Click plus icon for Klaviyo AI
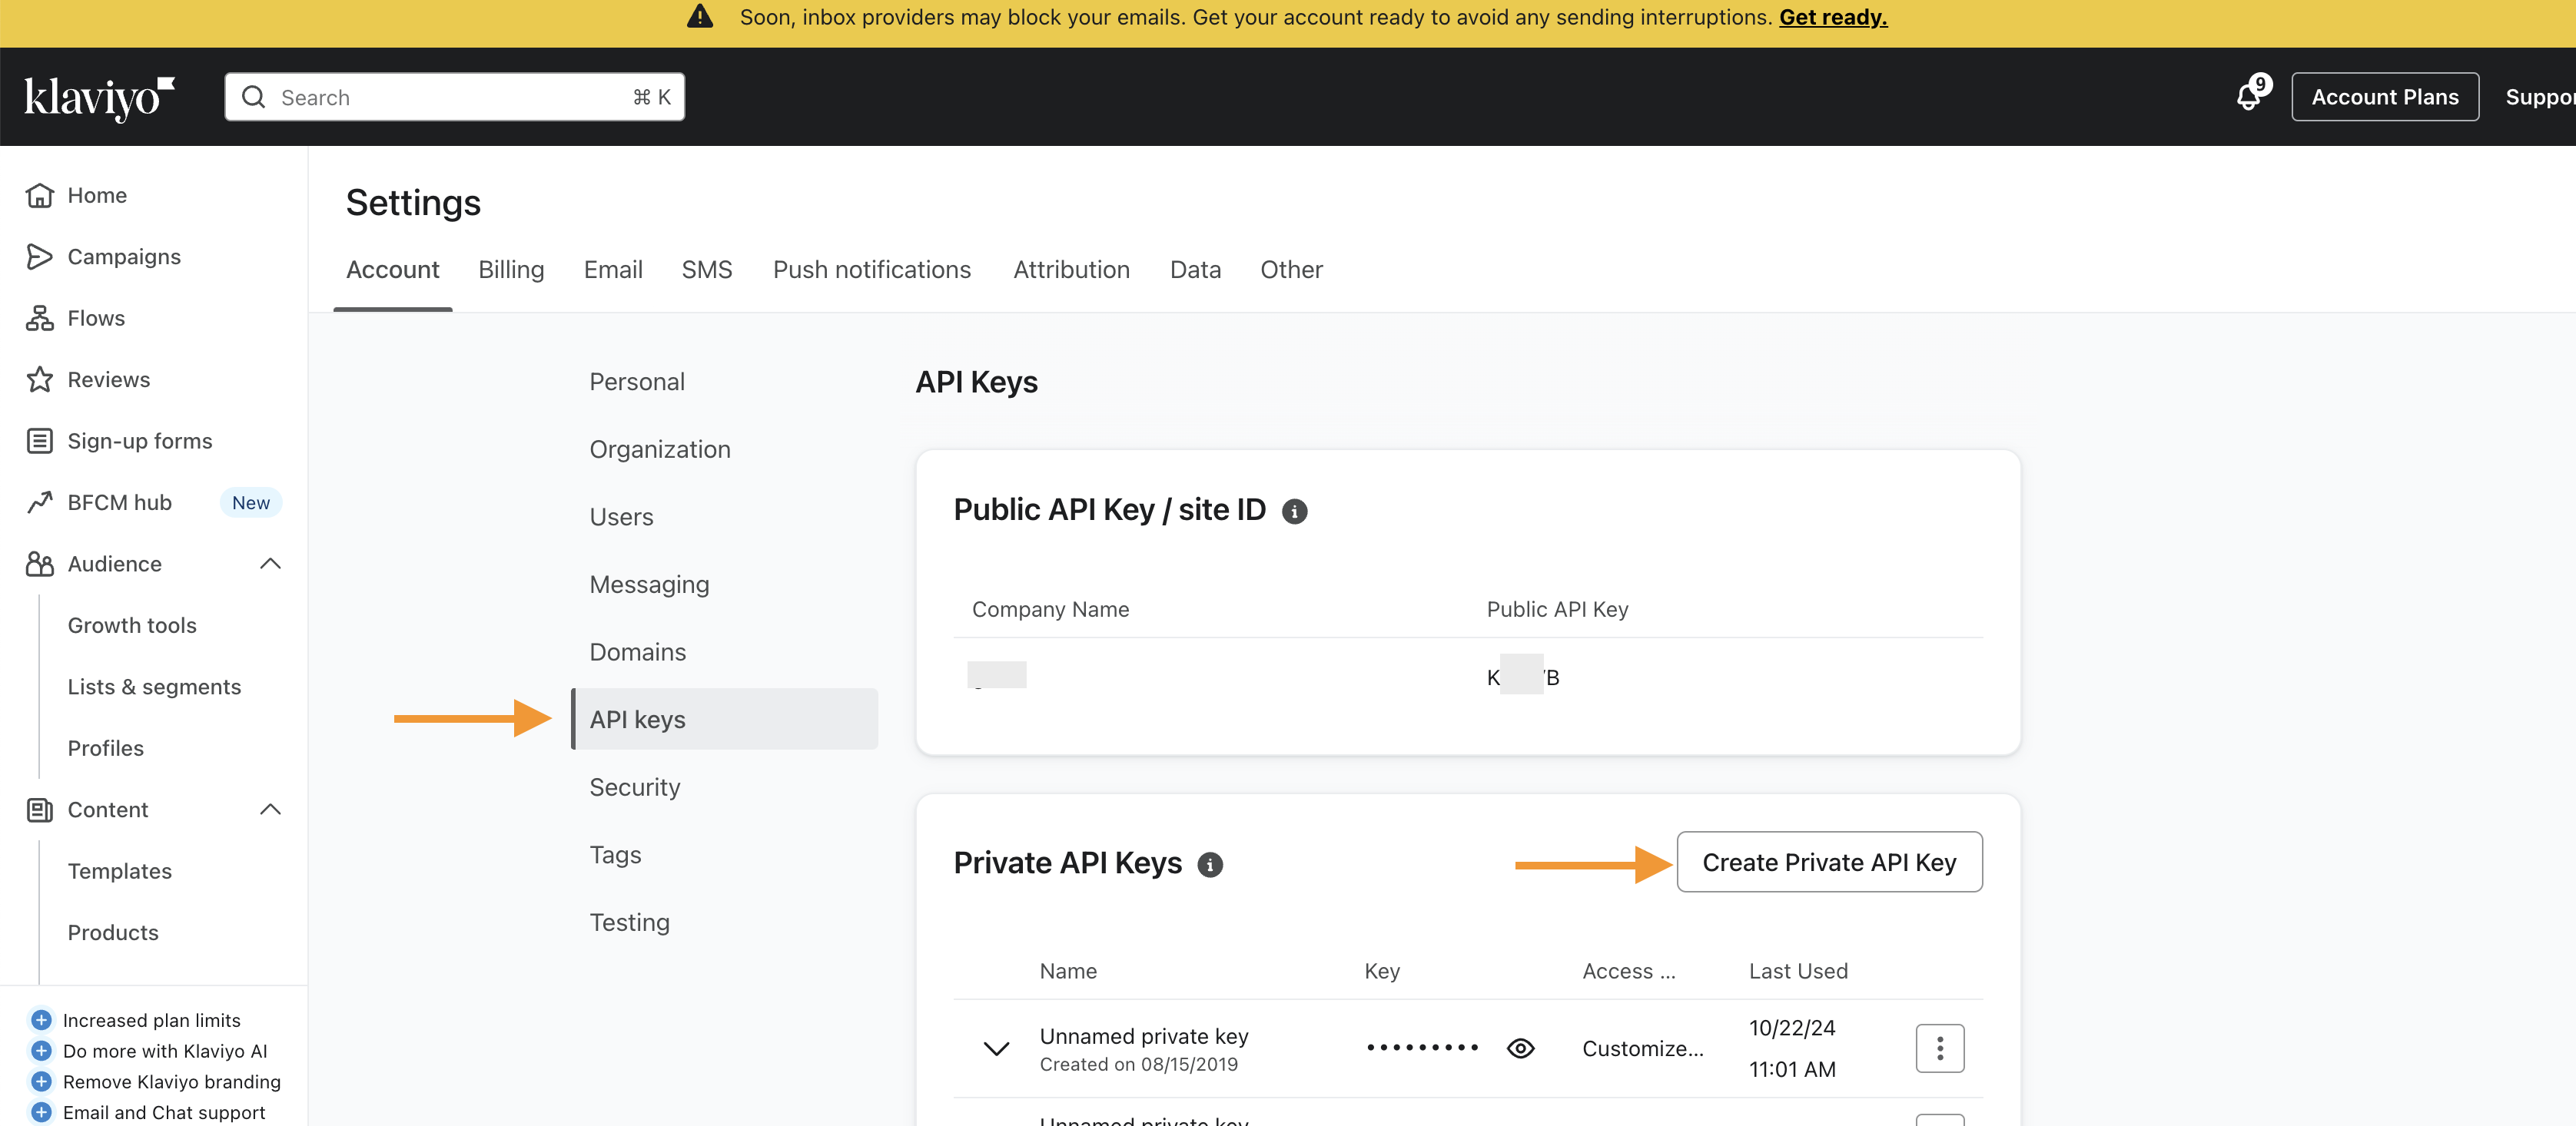This screenshot has width=2576, height=1126. click(41, 1051)
